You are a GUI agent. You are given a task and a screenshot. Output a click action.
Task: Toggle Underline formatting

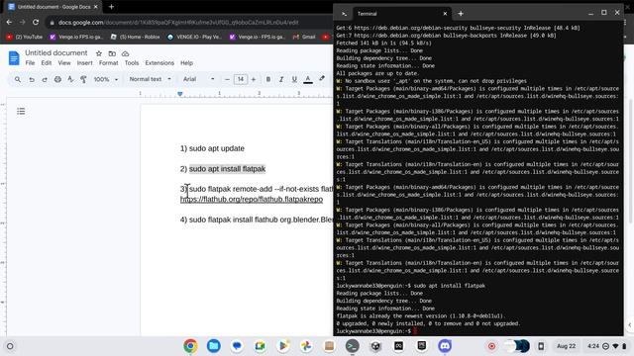tap(294, 79)
